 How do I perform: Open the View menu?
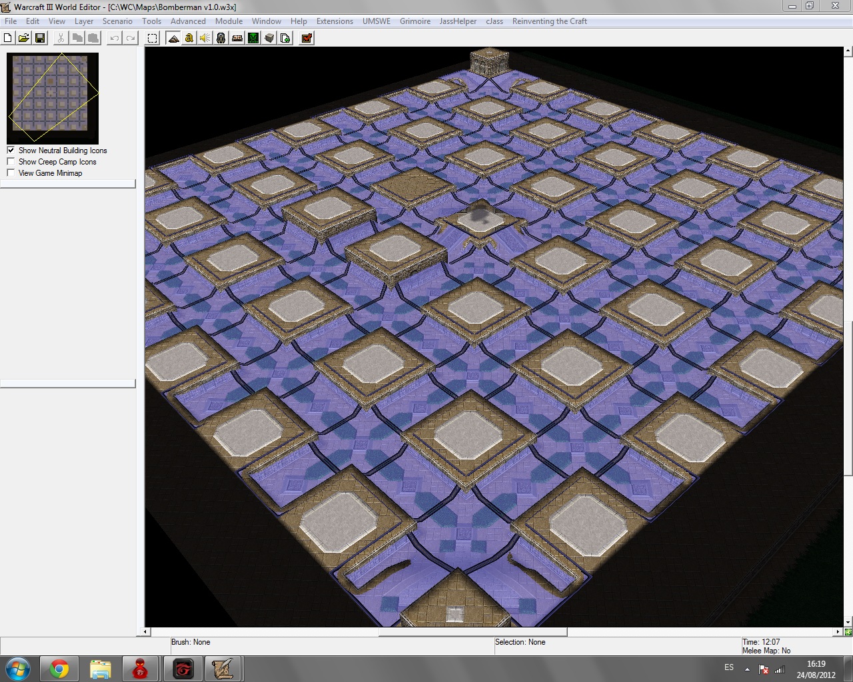[x=57, y=21]
